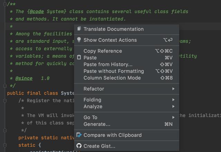Expand the Folding submenu arrow
This screenshot has height=152, width=221.
point(173,100)
